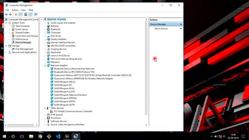
Task: Select Mice and other pointing devices
Action: pyautogui.click(x=66, y=59)
